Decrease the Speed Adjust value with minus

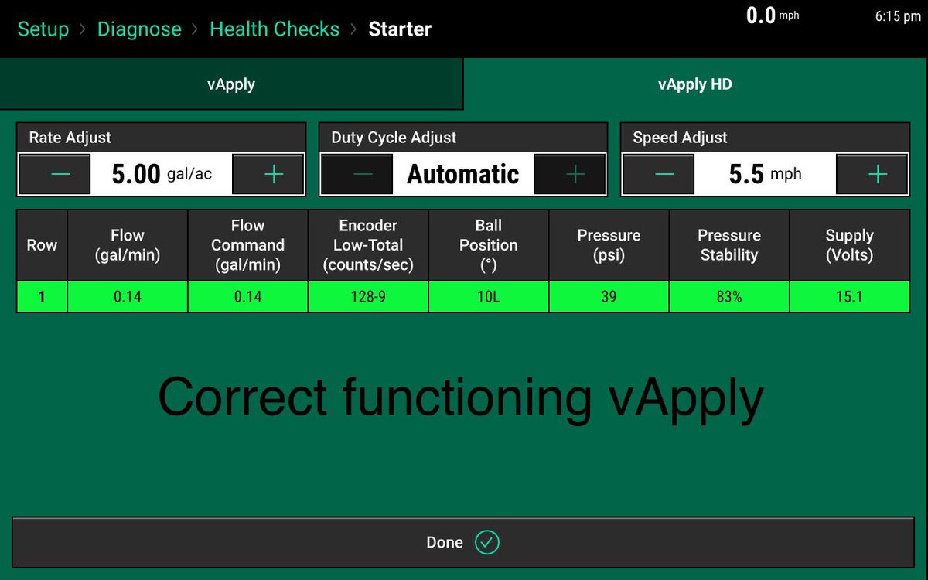click(x=658, y=174)
